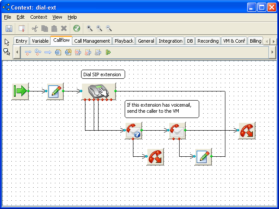279x209 pixels.
Task: Select the hangup node at far right
Action: click(x=247, y=130)
